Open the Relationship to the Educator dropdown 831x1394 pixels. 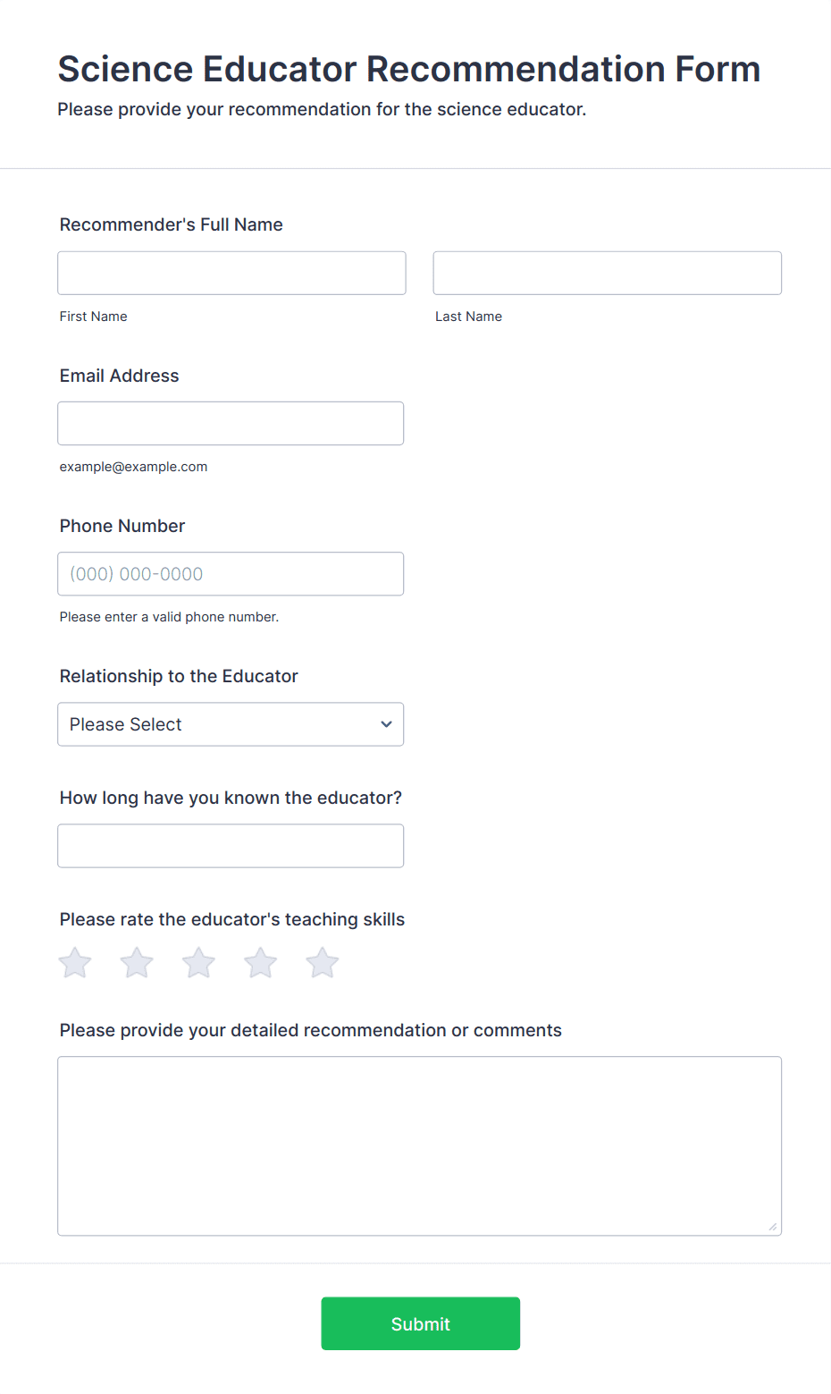231,724
